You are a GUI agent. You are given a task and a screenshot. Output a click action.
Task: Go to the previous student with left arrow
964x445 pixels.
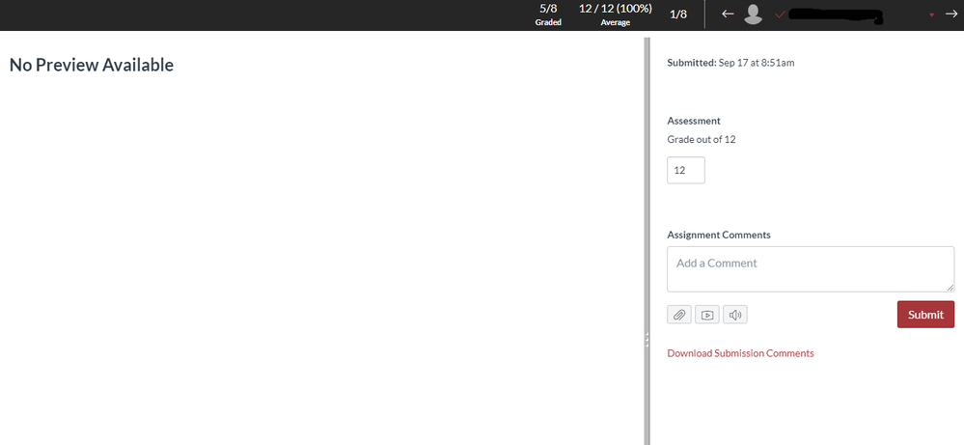tap(728, 14)
